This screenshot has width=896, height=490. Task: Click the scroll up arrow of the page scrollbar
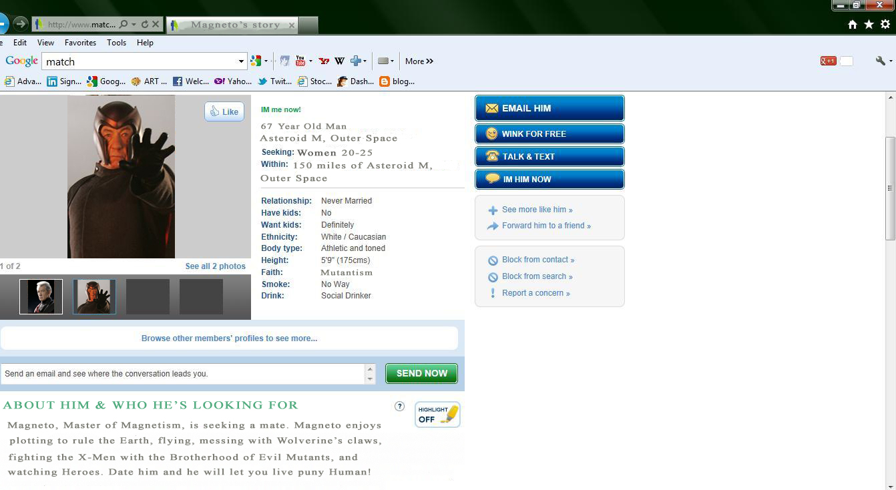[x=890, y=97]
